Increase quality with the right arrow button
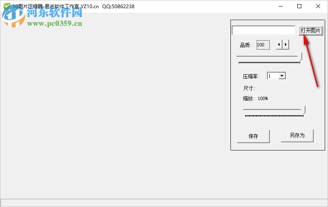The width and height of the screenshot is (328, 207). click(x=286, y=45)
